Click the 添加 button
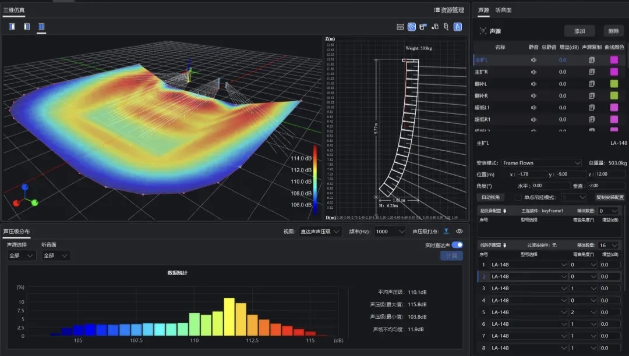Image resolution: width=629 pixels, height=356 pixels. tap(579, 31)
